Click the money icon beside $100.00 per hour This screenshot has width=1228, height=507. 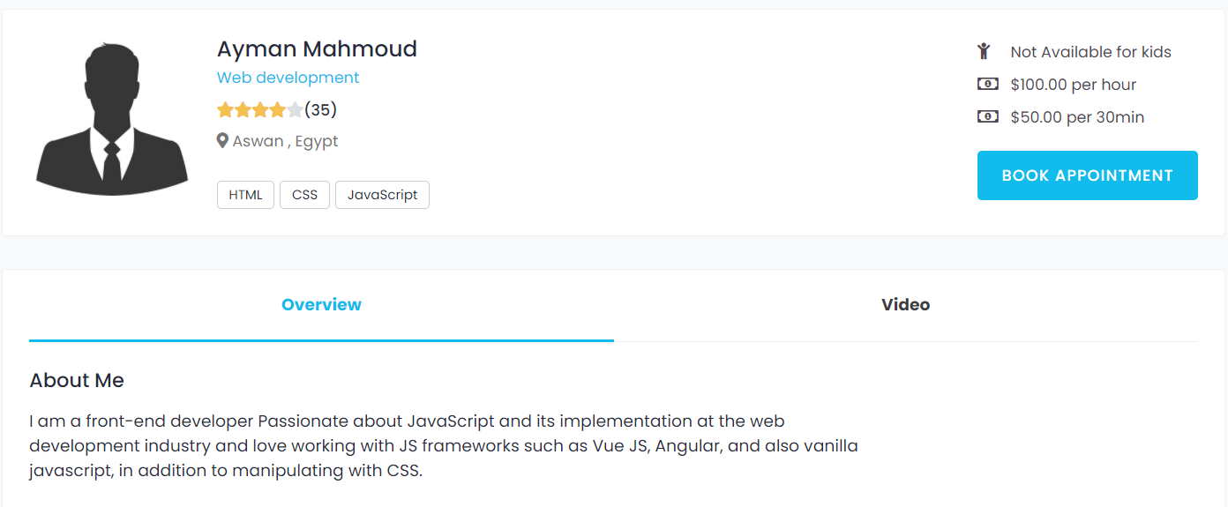point(987,85)
